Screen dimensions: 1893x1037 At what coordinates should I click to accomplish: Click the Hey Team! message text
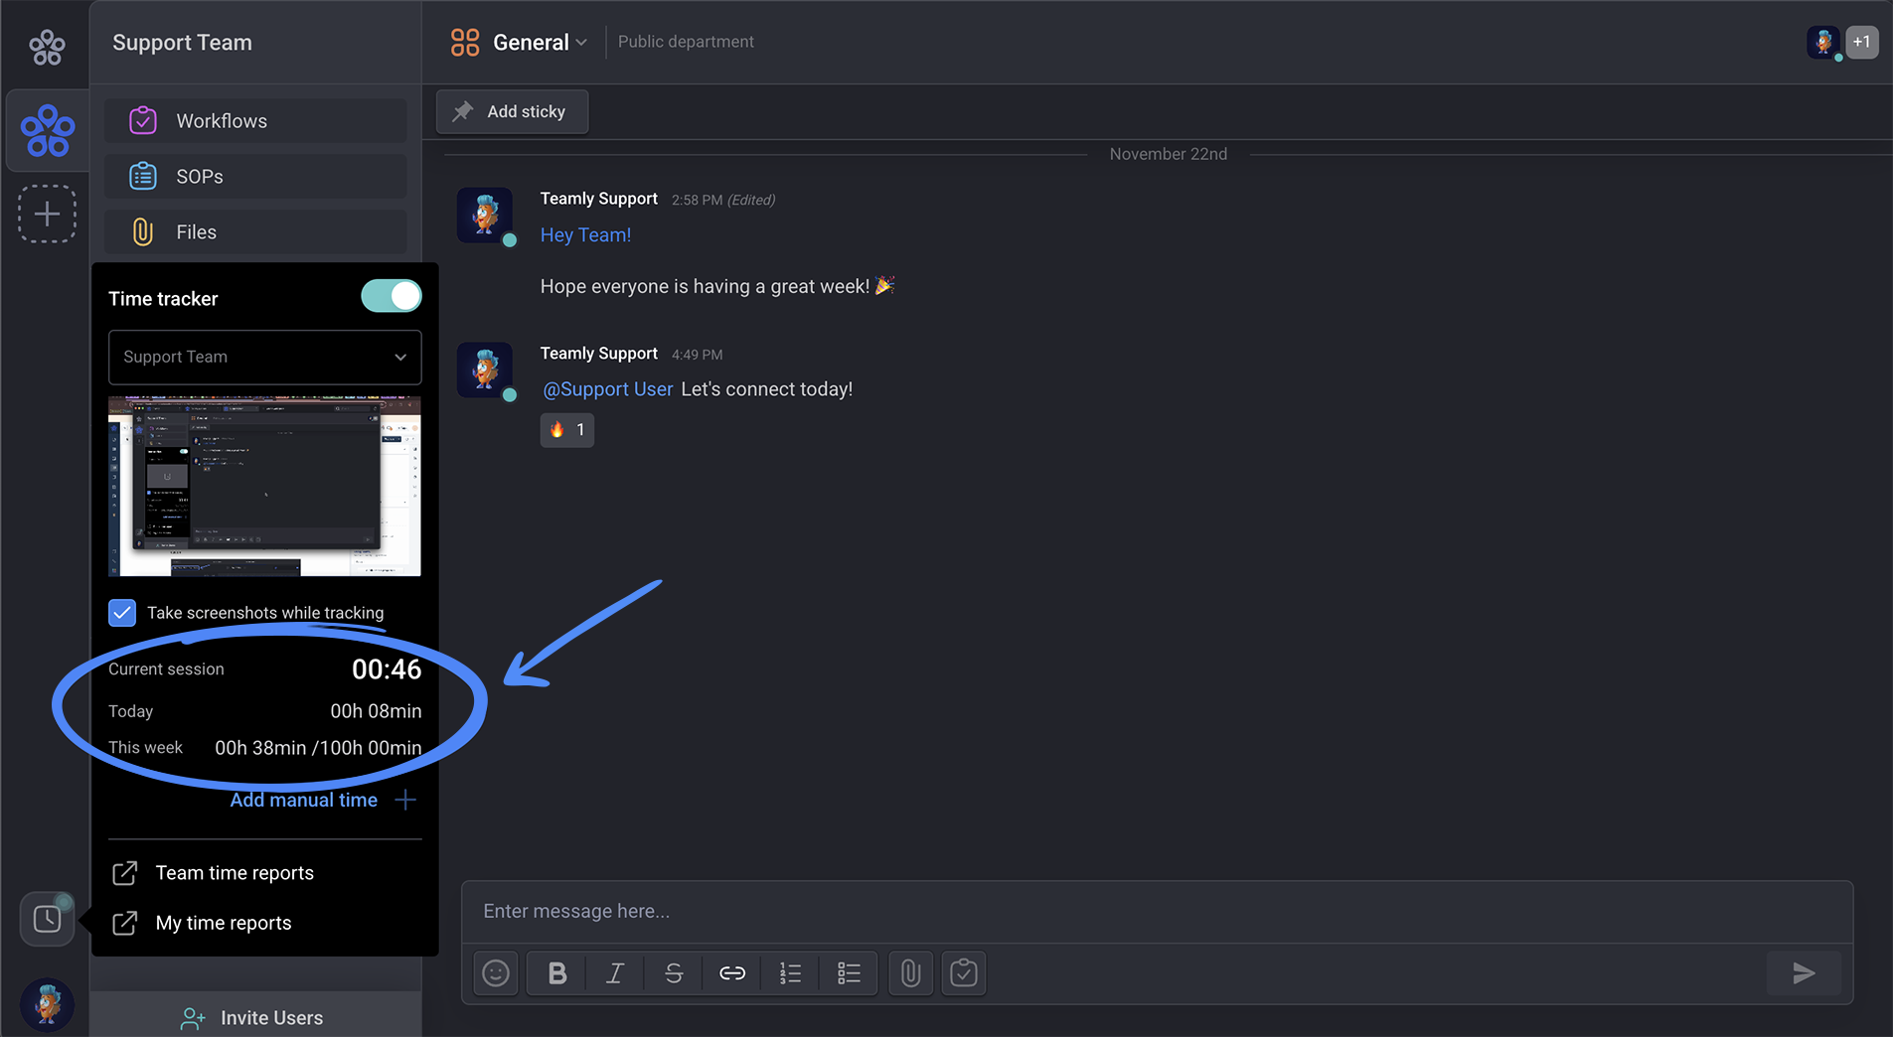585,235
